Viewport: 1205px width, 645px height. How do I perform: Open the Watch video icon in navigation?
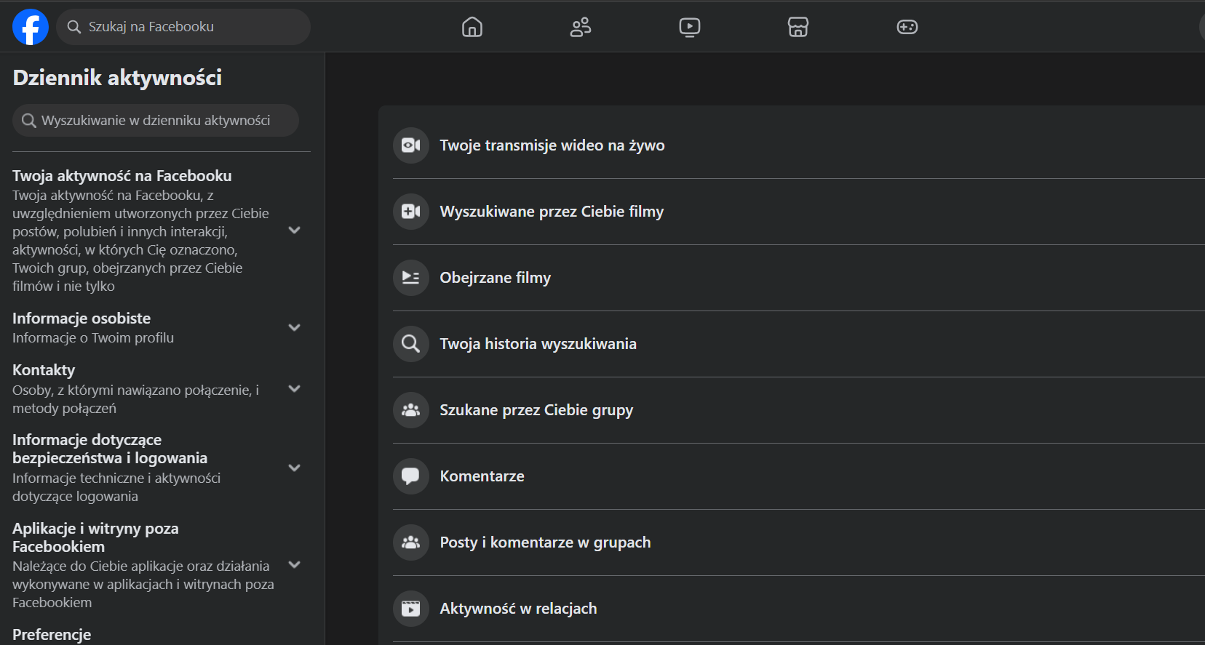tap(690, 27)
